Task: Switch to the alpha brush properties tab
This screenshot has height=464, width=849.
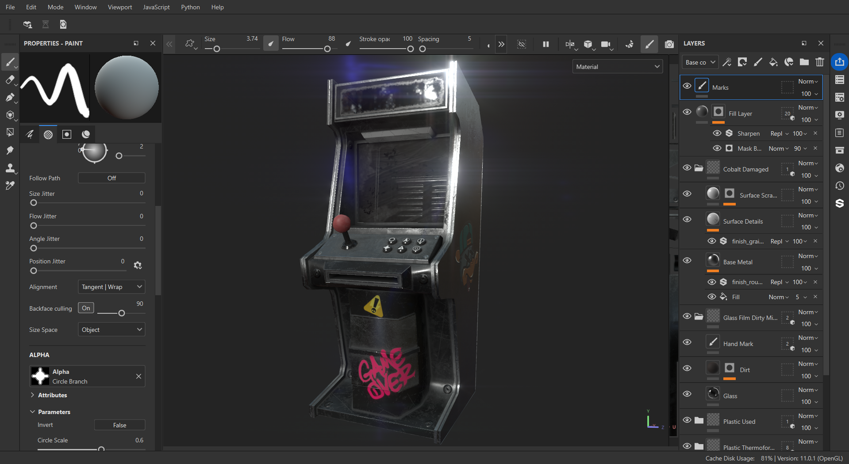Action: 48,134
